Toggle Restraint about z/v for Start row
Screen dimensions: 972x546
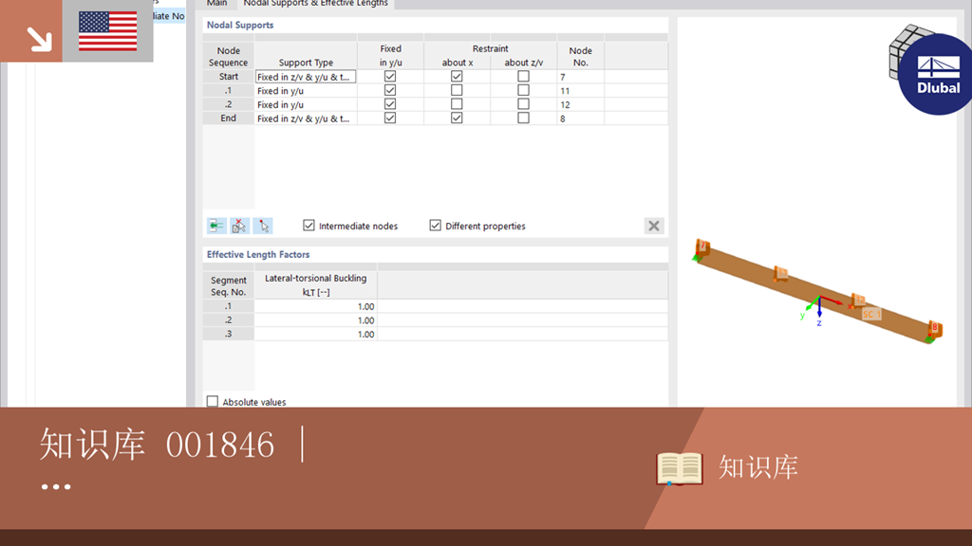point(523,76)
